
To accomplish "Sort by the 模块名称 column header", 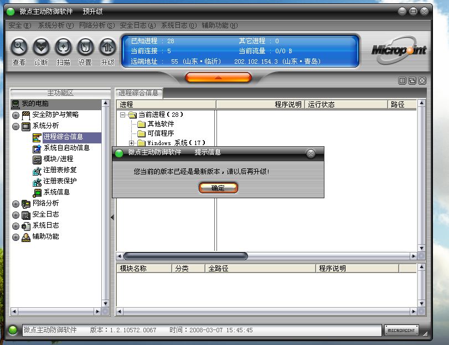I will [x=144, y=268].
